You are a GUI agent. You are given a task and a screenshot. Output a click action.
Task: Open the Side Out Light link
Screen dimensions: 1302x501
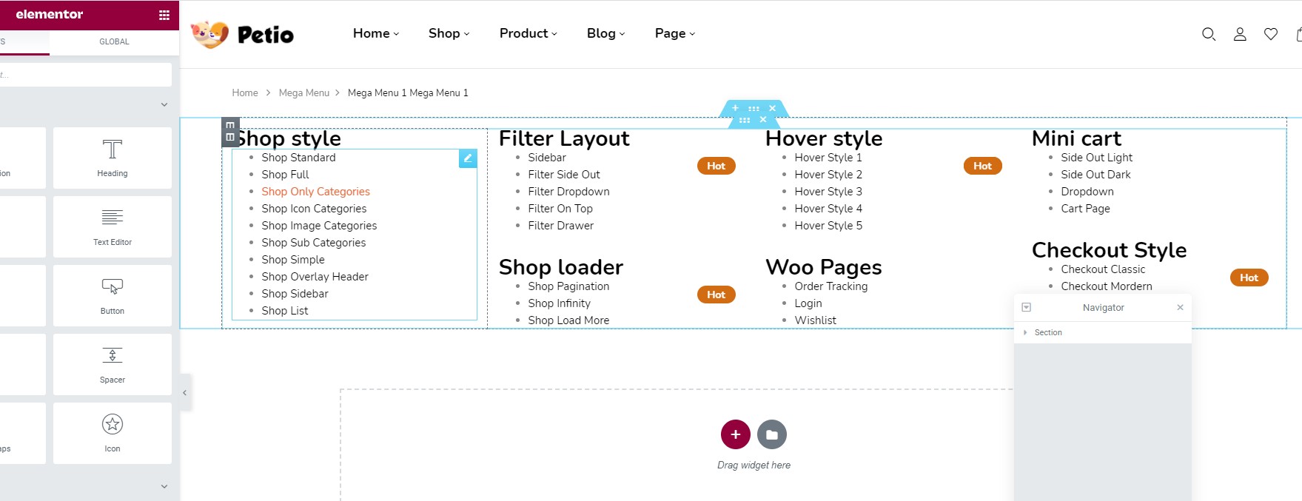point(1096,158)
